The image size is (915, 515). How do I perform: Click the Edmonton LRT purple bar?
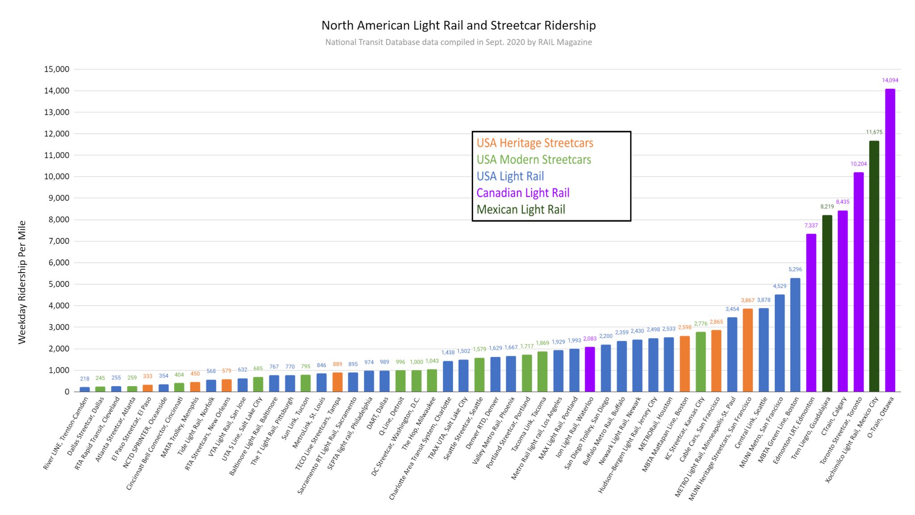811,312
